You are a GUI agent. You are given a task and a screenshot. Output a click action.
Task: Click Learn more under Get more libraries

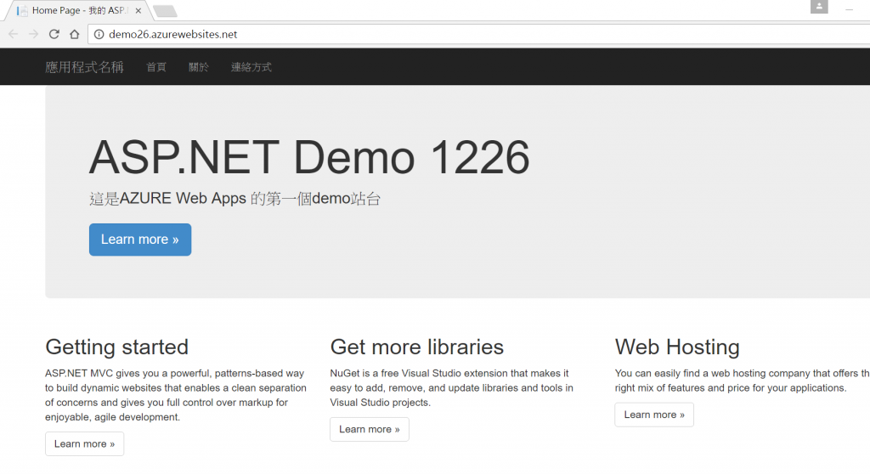coord(370,430)
